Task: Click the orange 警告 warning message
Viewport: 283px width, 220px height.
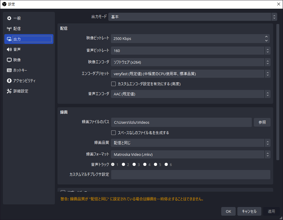Action: pyautogui.click(x=132, y=199)
